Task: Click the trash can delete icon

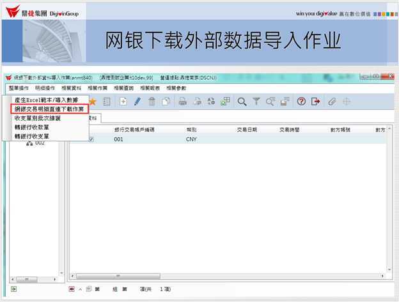Action: click(x=152, y=102)
